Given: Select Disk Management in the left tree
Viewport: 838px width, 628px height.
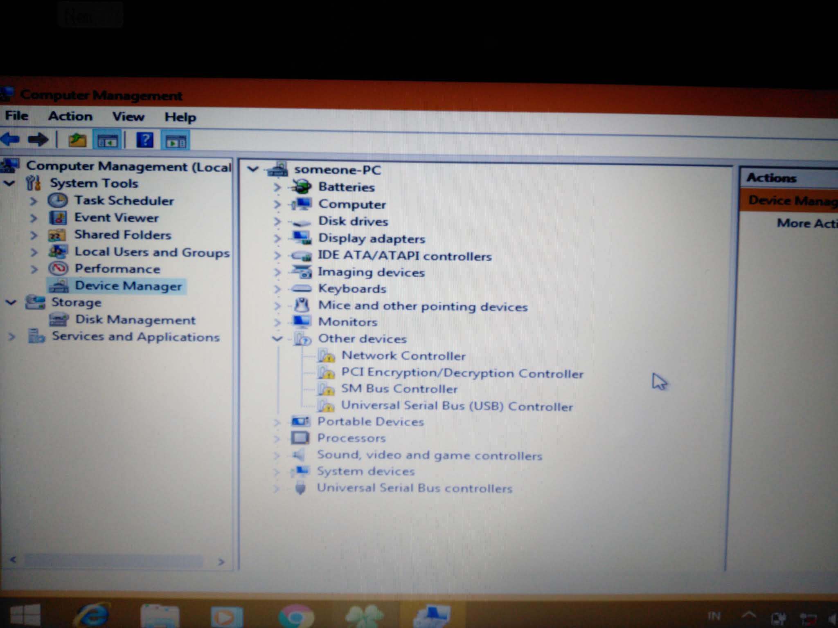Looking at the screenshot, I should (135, 320).
